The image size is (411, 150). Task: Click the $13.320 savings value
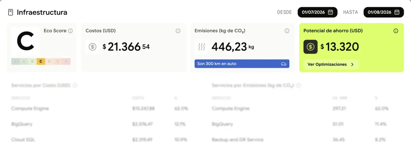tap(340, 47)
